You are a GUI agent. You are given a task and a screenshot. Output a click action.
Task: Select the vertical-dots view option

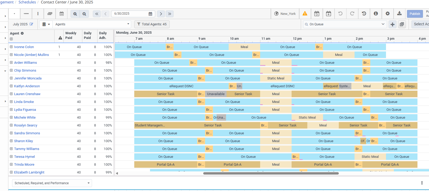coord(38,14)
